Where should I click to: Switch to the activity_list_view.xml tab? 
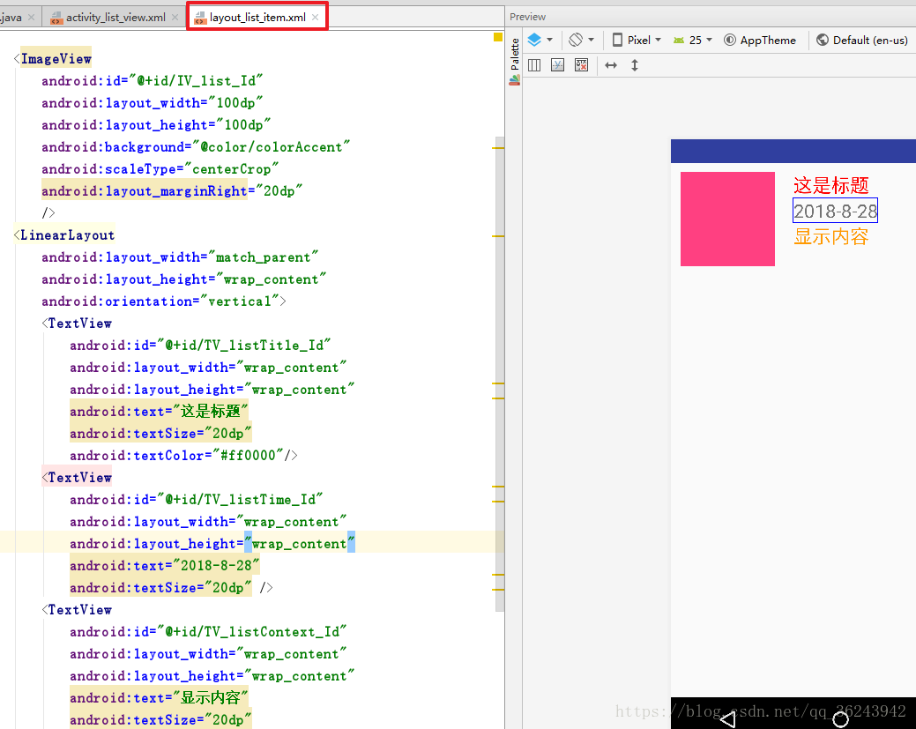coord(115,18)
